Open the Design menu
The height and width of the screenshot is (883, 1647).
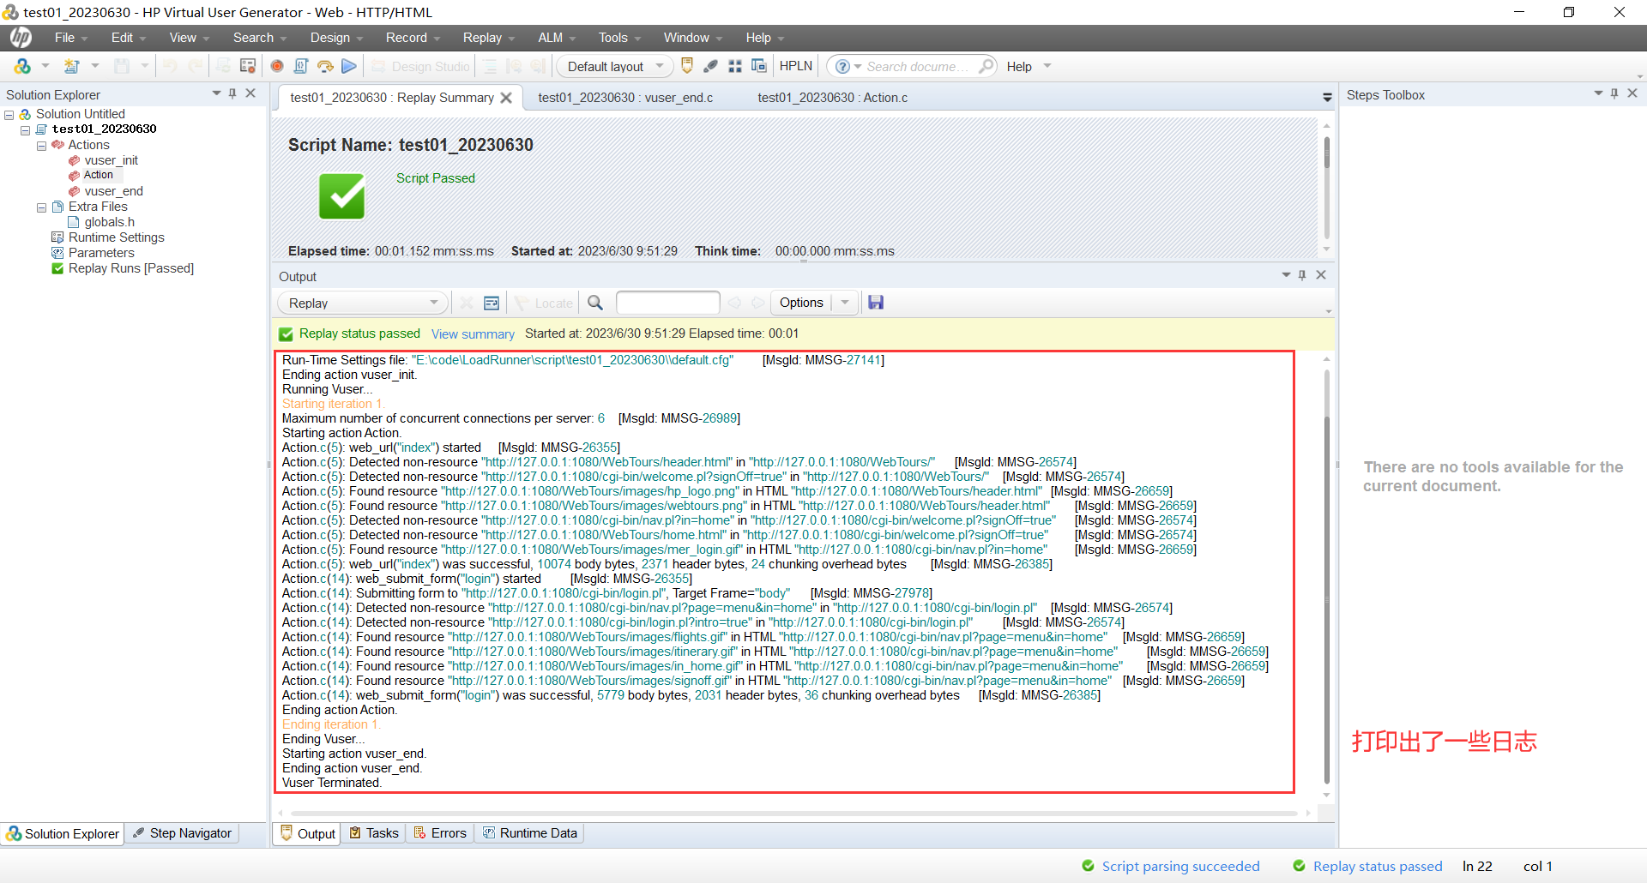336,38
